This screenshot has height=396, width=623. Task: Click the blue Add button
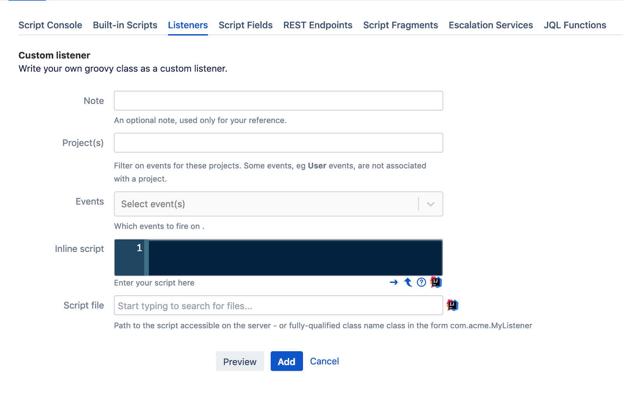click(287, 361)
